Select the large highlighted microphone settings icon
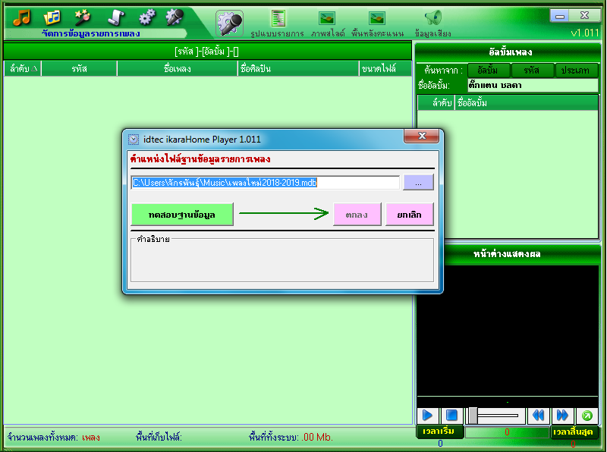 [230, 24]
